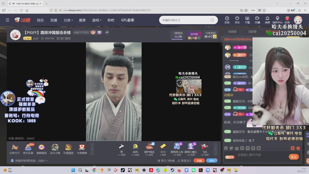The image size is (309, 174).
Task: Open the 赛事 nav item
Action: tap(82, 20)
